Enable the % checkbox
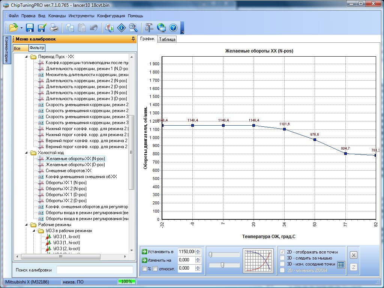Screen dimensions: 384x288 pyautogui.click(x=144, y=268)
